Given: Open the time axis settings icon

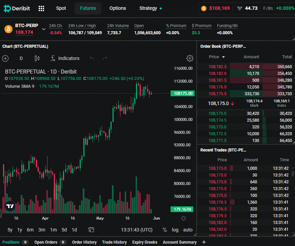Looking at the screenshot, I should tap(183, 218).
